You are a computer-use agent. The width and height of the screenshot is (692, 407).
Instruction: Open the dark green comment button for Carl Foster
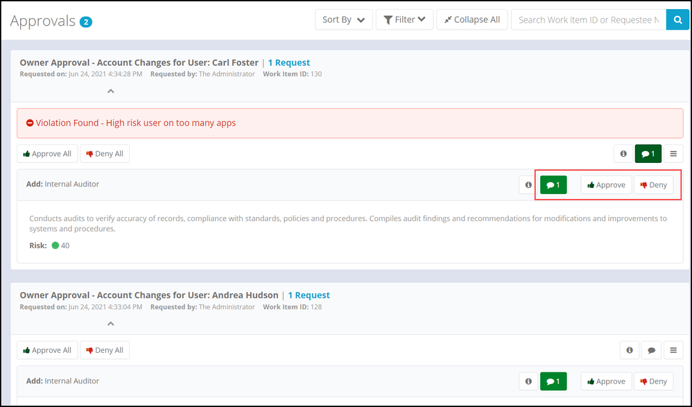(x=648, y=154)
